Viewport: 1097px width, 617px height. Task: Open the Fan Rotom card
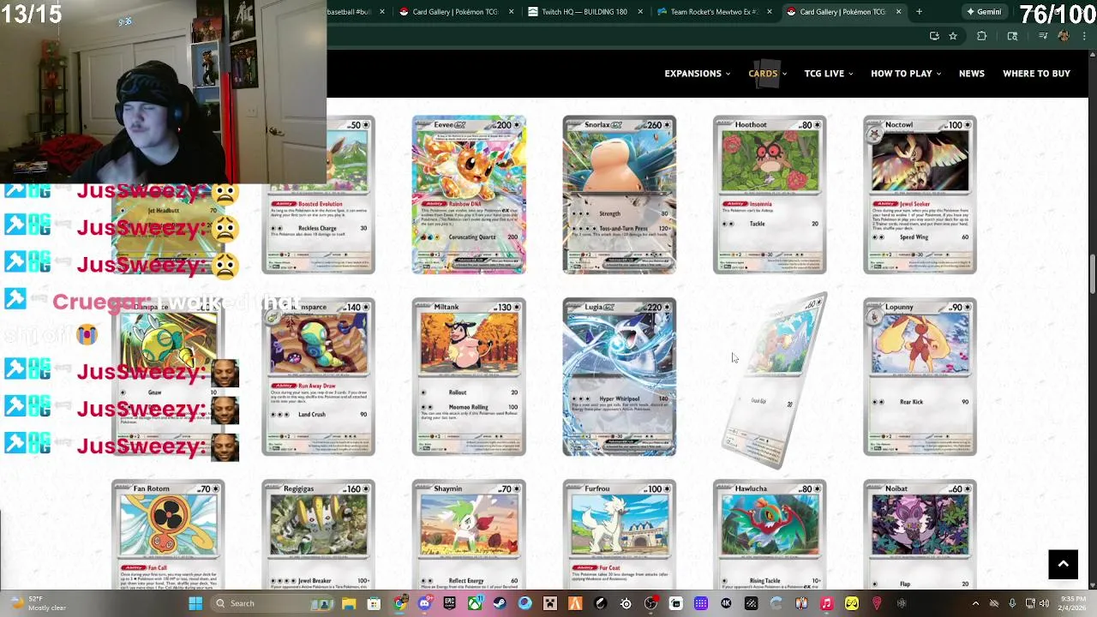[x=168, y=534]
